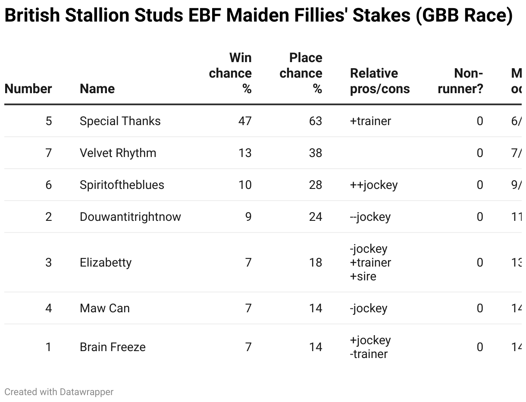Click the Name column header

pos(97,89)
